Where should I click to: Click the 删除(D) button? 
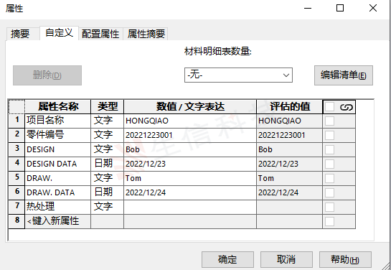pyautogui.click(x=47, y=75)
